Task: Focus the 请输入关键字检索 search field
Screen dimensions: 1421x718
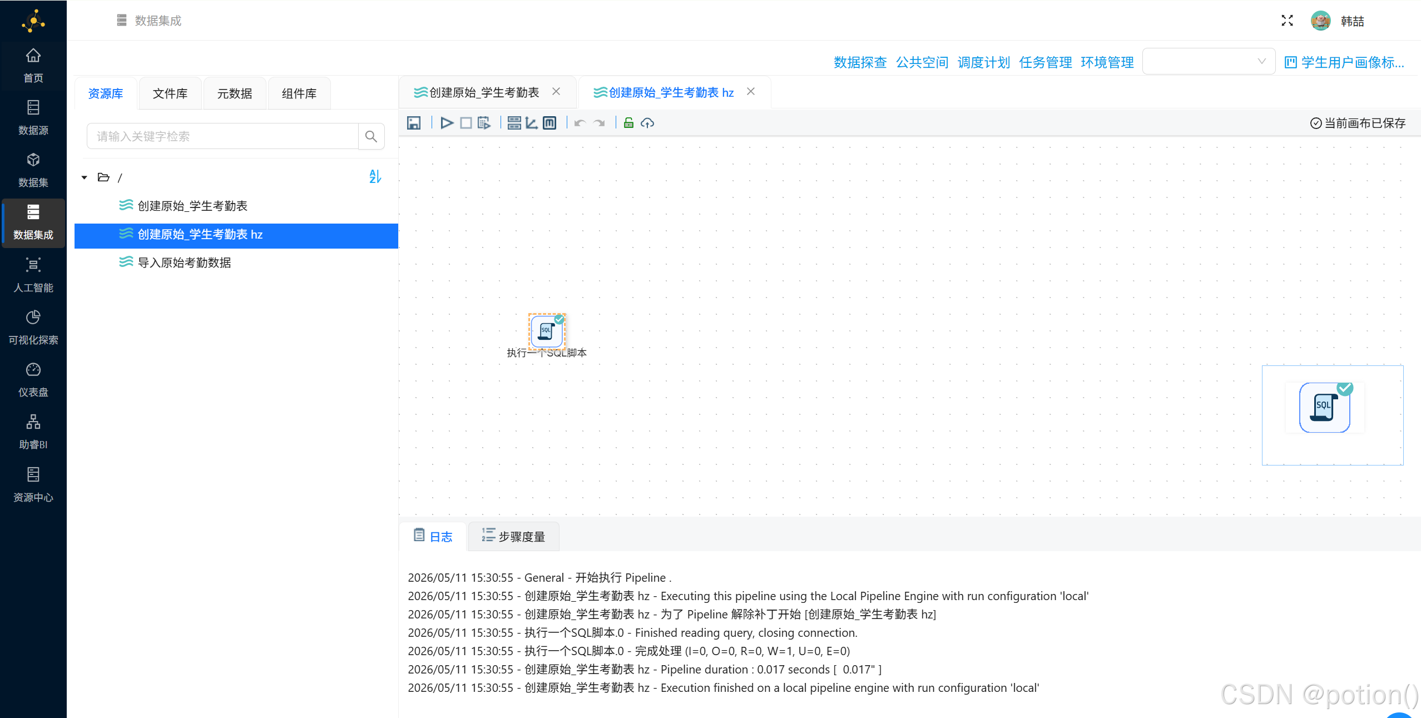Action: [x=222, y=136]
